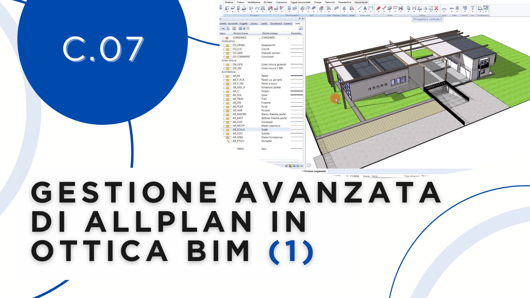Click the format line sample of AR_MCOP layer
Screen dimensions: 530x298
[x=297, y=126]
